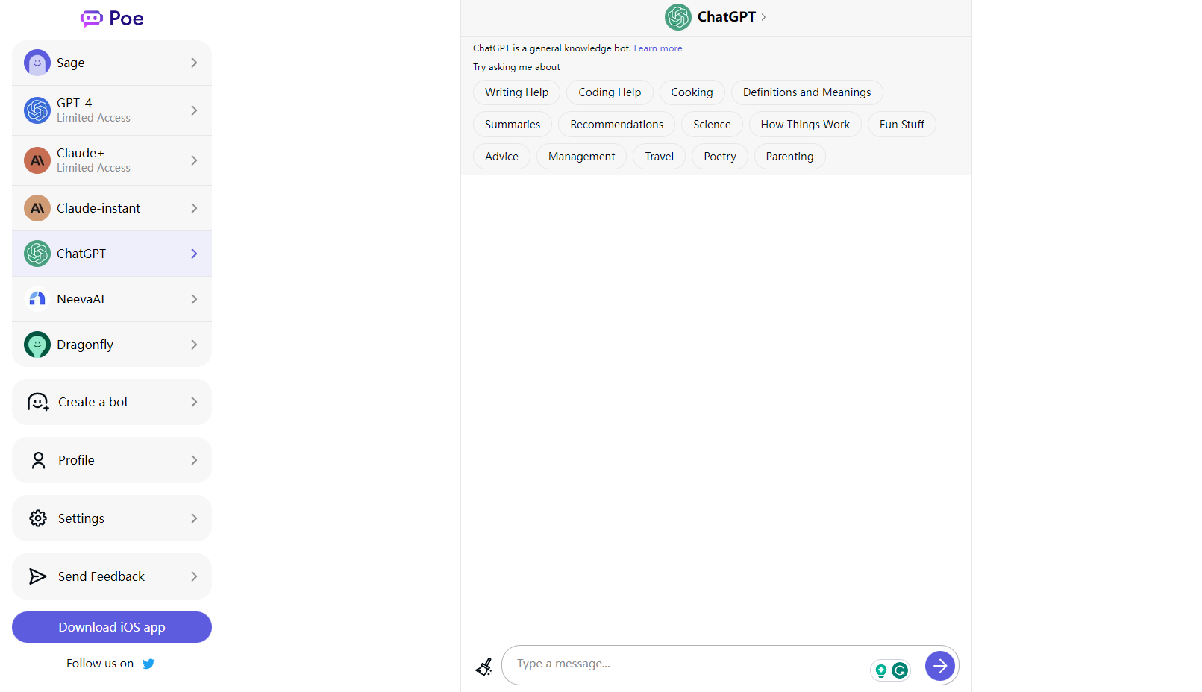Viewport: 1202px width, 692px height.
Task: Choose the Summaries suggestion
Action: [x=513, y=125]
